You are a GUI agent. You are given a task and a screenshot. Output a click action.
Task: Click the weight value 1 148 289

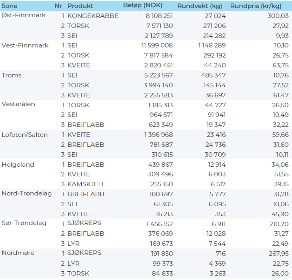pos(212,46)
